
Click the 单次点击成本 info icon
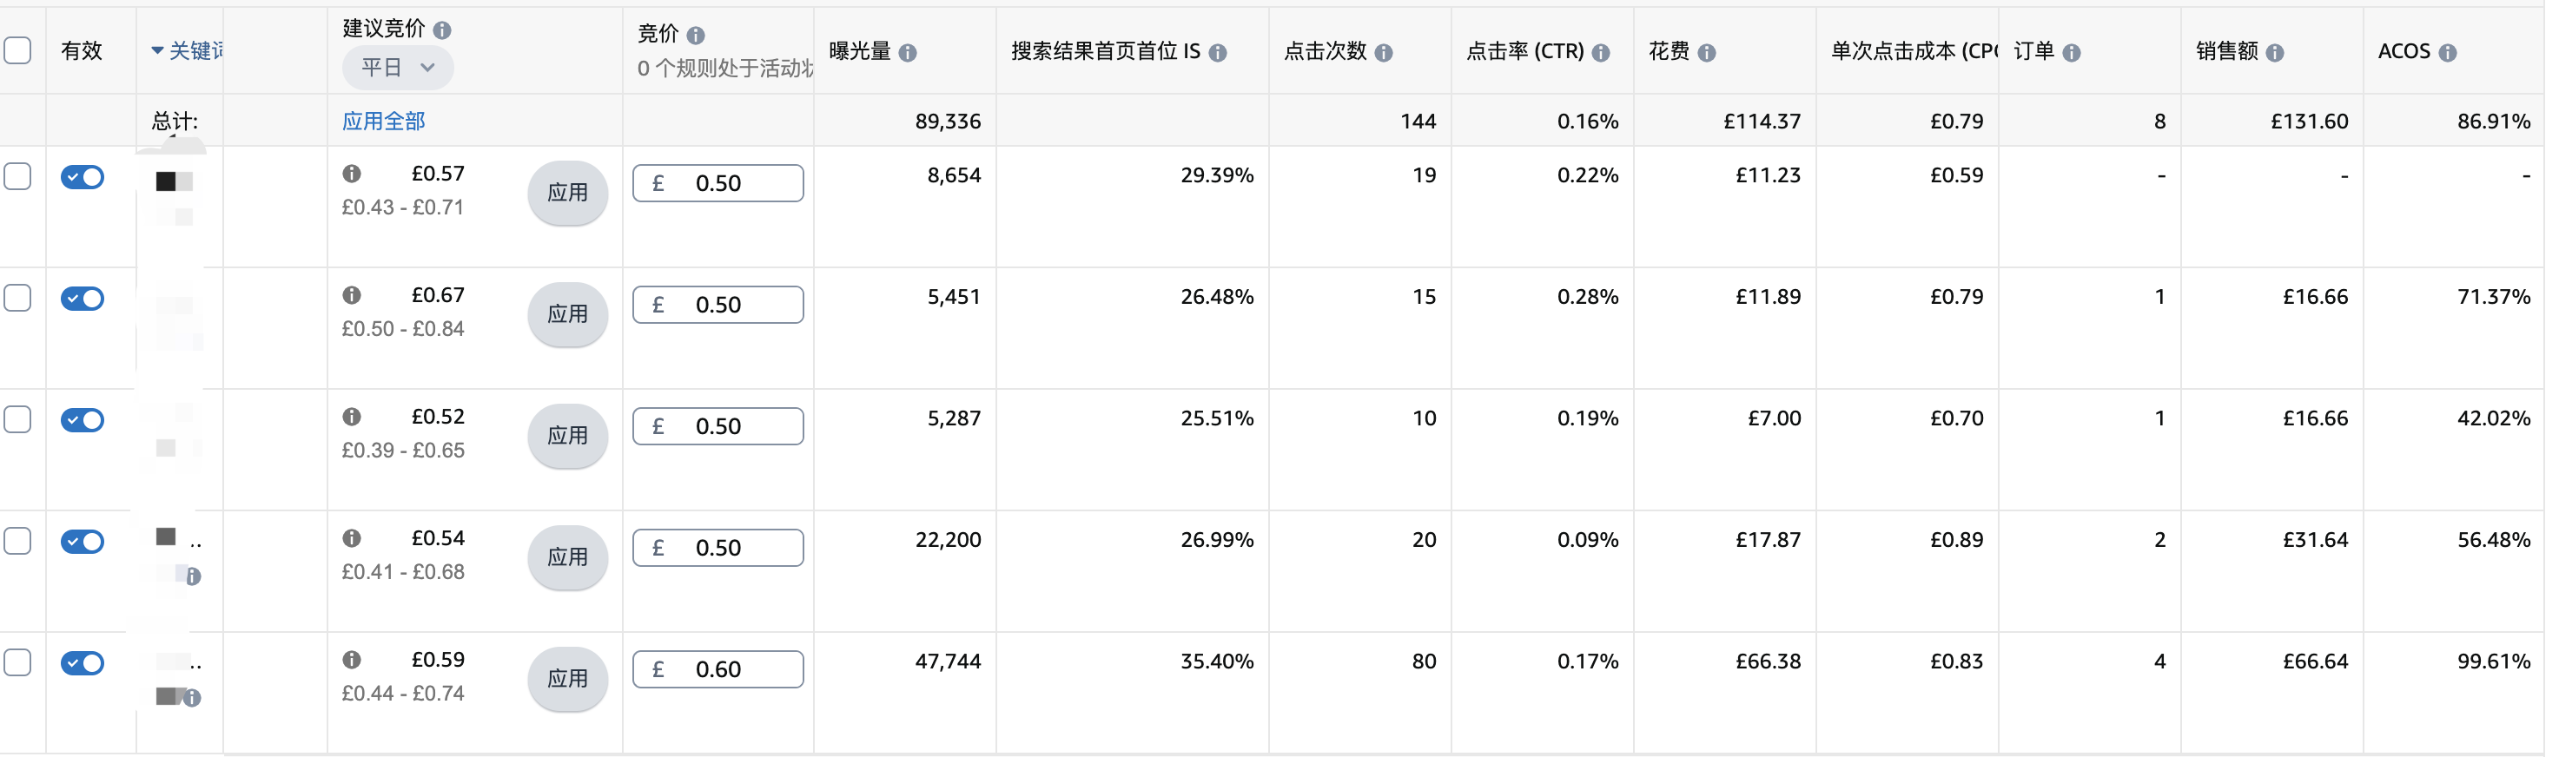1996,52
